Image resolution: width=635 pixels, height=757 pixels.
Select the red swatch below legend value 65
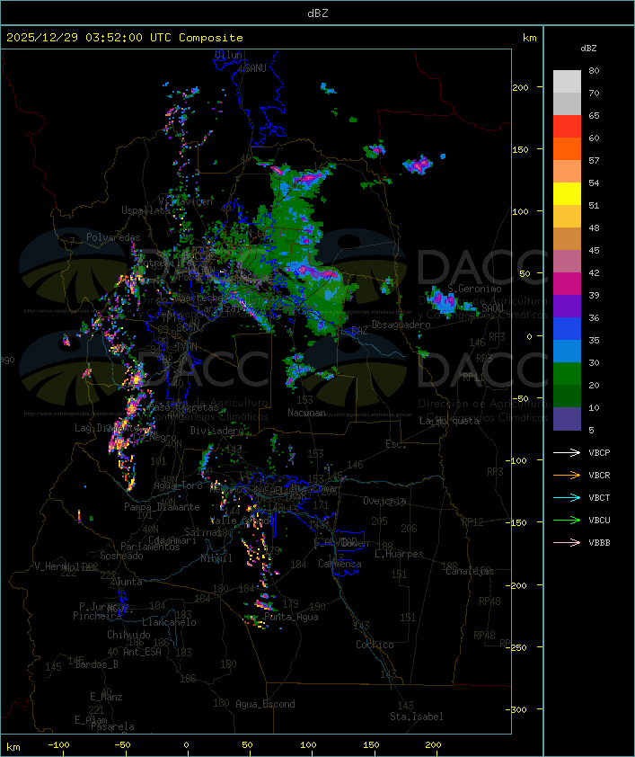point(567,127)
